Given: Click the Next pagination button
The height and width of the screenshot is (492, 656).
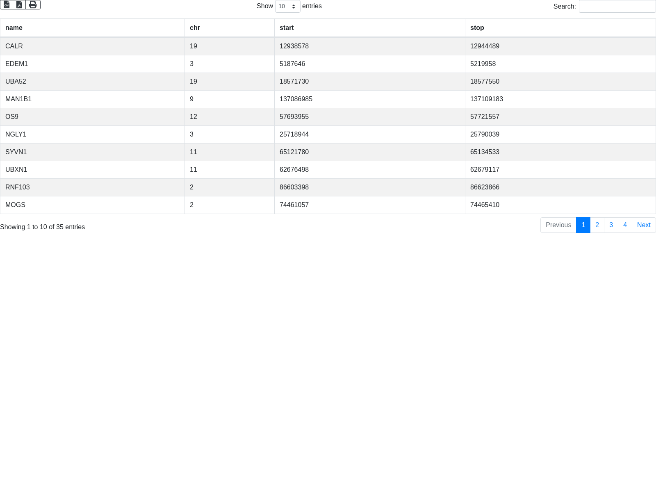Looking at the screenshot, I should [644, 225].
